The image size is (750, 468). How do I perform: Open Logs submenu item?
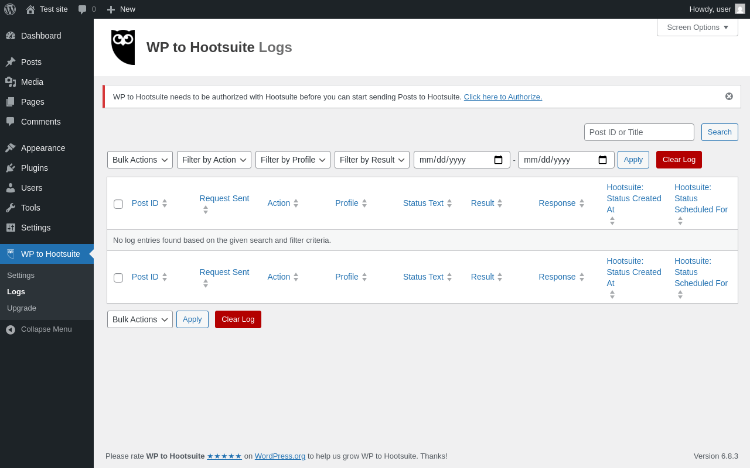16,291
